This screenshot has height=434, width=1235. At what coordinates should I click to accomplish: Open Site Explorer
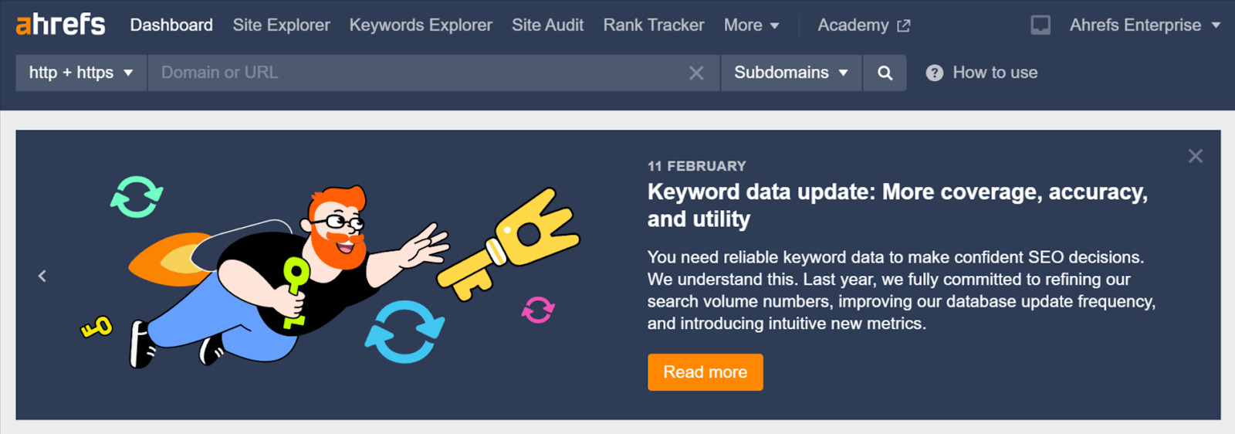click(281, 25)
